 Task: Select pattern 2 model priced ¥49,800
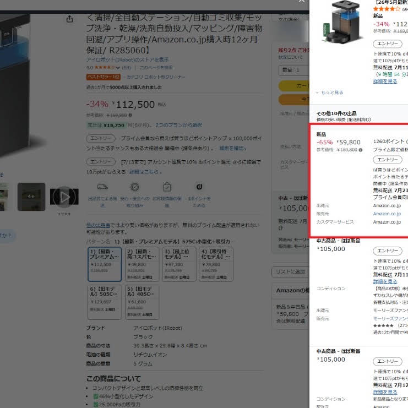[x=142, y=264]
